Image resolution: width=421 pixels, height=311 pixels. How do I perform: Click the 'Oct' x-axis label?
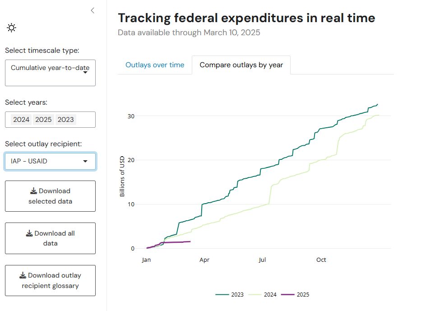(x=321, y=260)
